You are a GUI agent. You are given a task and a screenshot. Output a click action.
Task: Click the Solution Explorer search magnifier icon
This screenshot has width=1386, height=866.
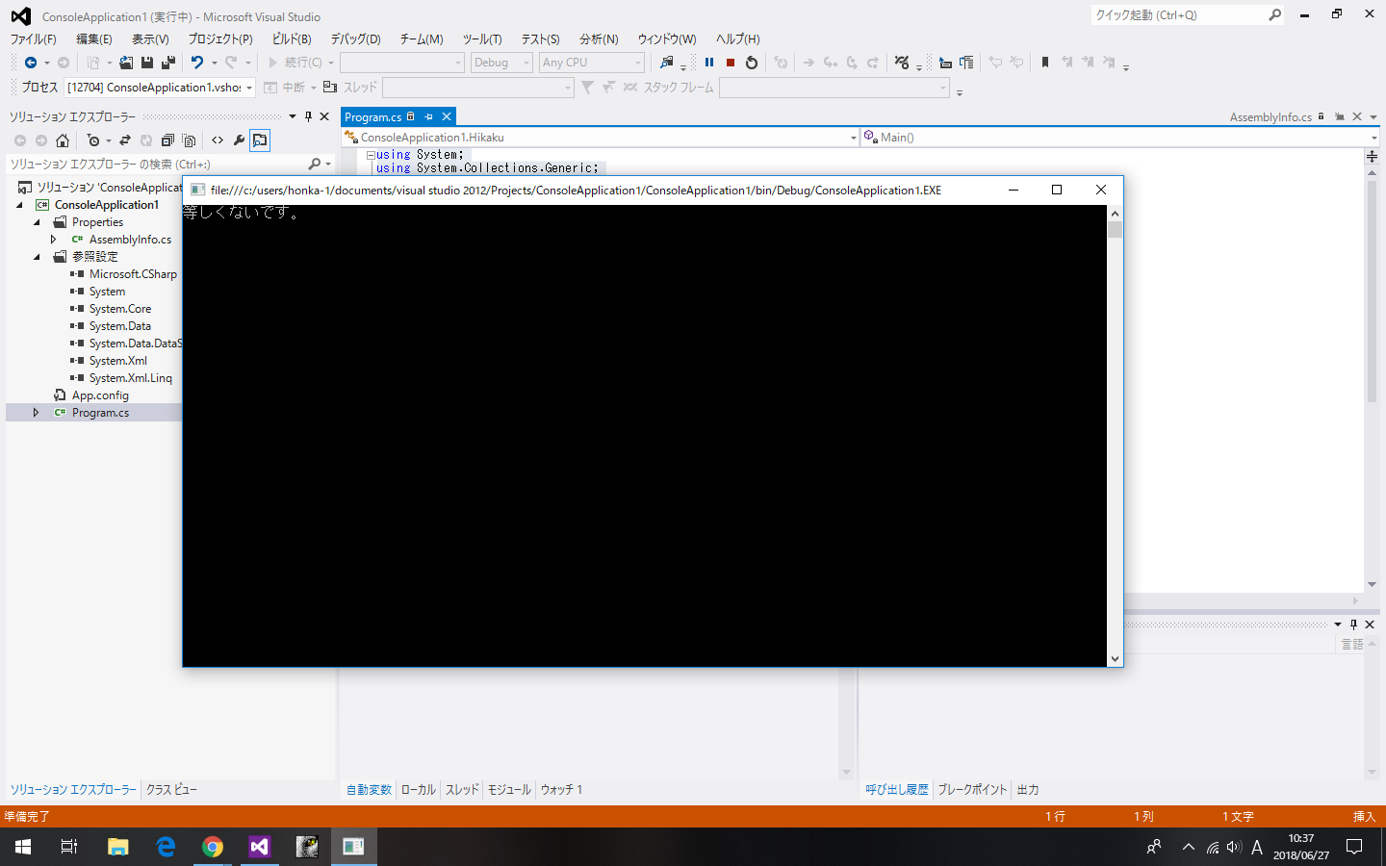pos(314,165)
